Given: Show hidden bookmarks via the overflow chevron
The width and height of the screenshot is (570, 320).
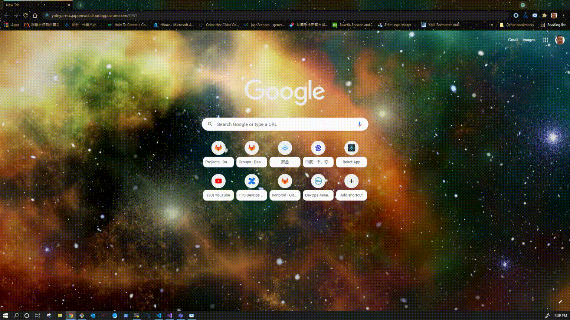Looking at the screenshot, I should 492,25.
